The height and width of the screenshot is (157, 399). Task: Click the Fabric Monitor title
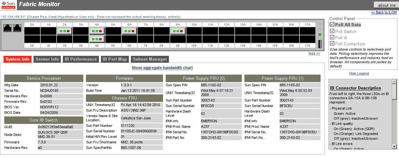[40, 5]
